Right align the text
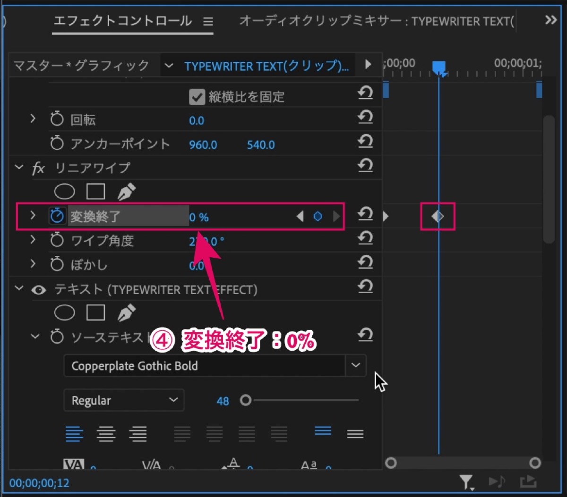Screen dimensions: 567x497 point(138,433)
